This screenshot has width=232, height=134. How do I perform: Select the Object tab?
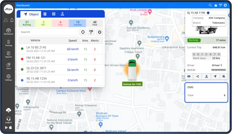[31, 14]
